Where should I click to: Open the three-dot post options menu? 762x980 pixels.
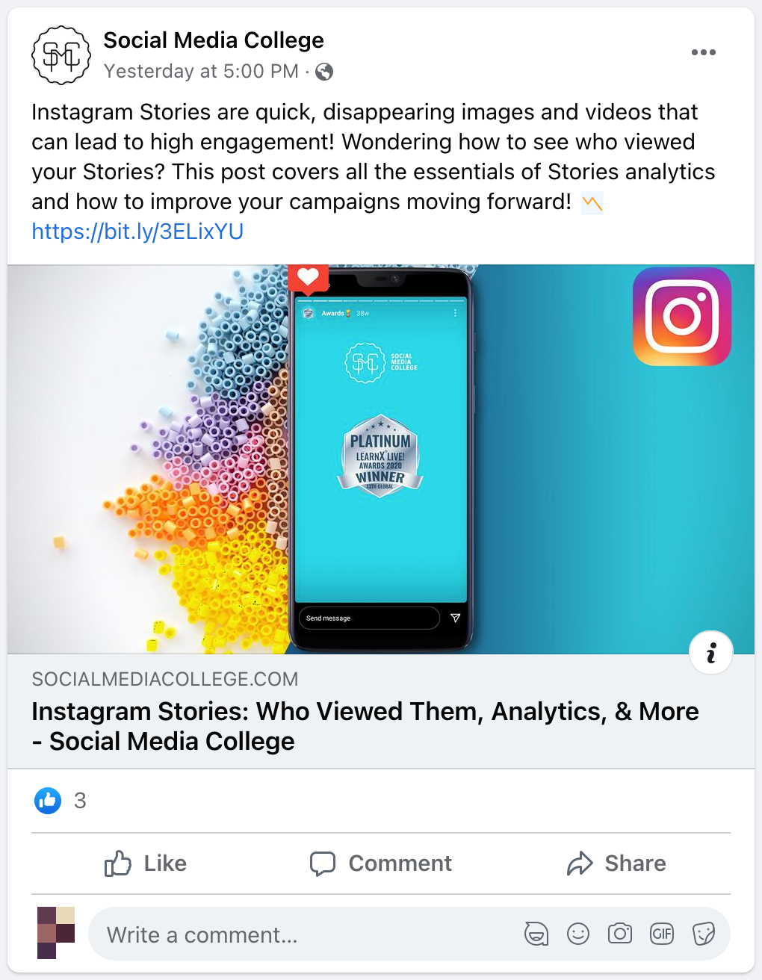click(x=703, y=52)
